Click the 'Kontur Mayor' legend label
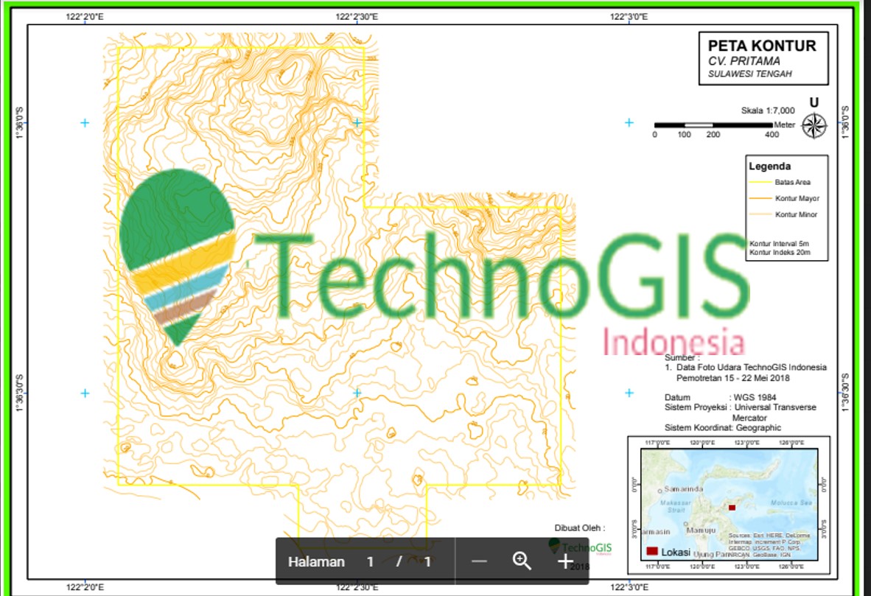The height and width of the screenshot is (596, 871). tap(797, 198)
